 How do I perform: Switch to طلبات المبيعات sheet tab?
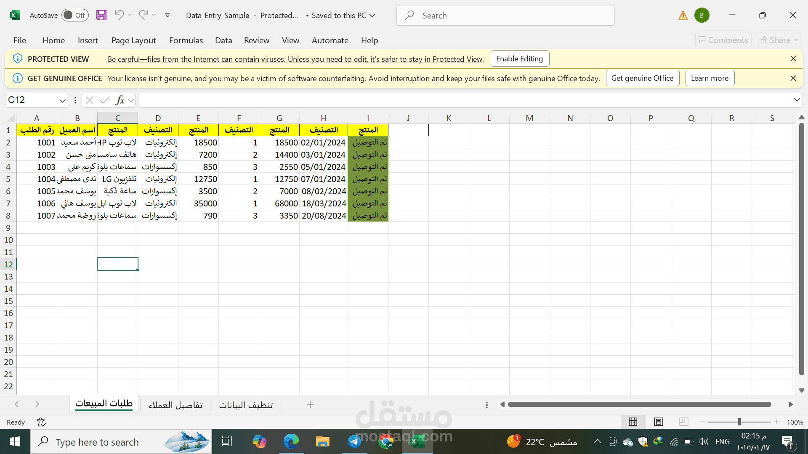(x=104, y=404)
